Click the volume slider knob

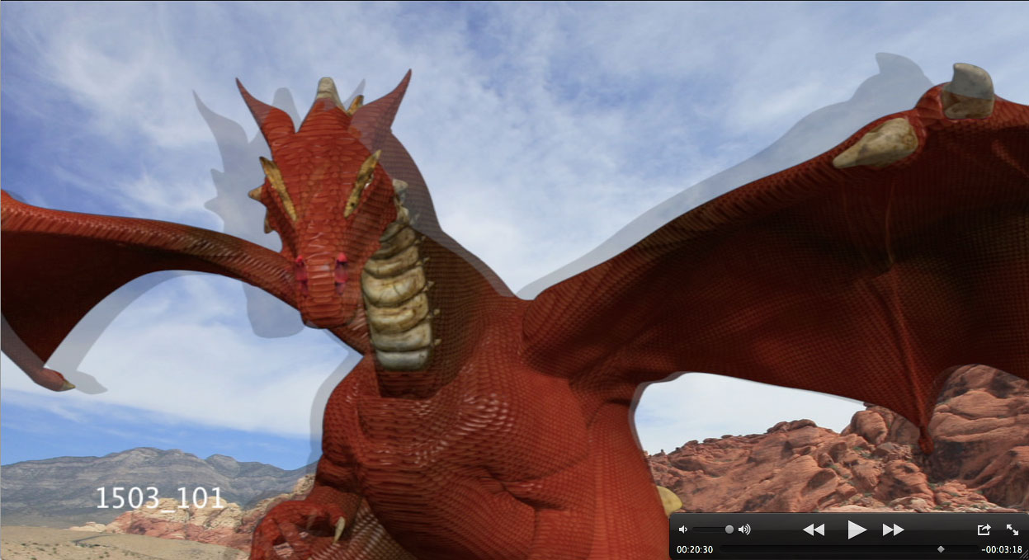(729, 529)
